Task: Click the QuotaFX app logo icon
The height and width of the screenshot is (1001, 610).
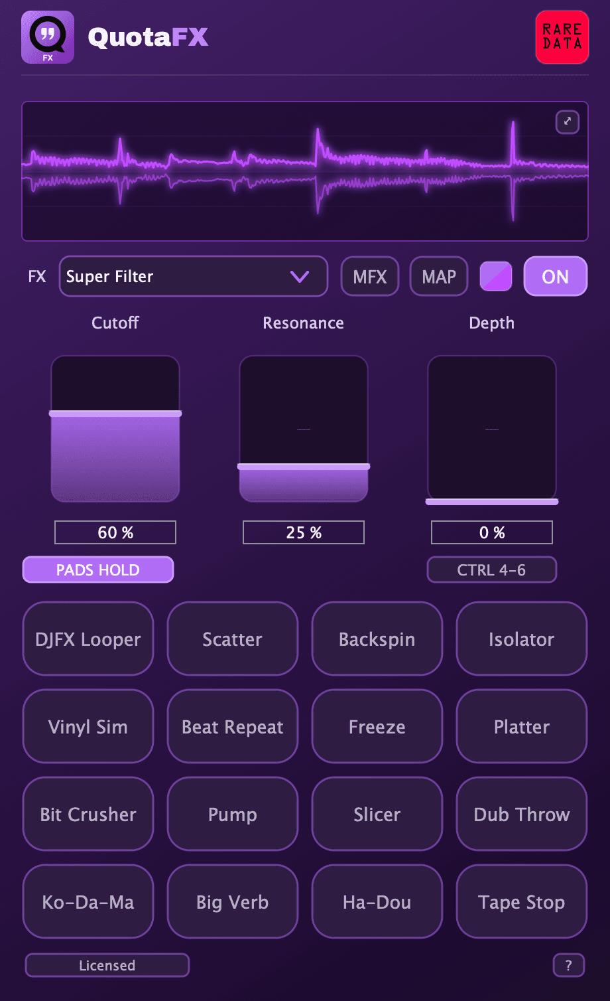Action: 48,37
